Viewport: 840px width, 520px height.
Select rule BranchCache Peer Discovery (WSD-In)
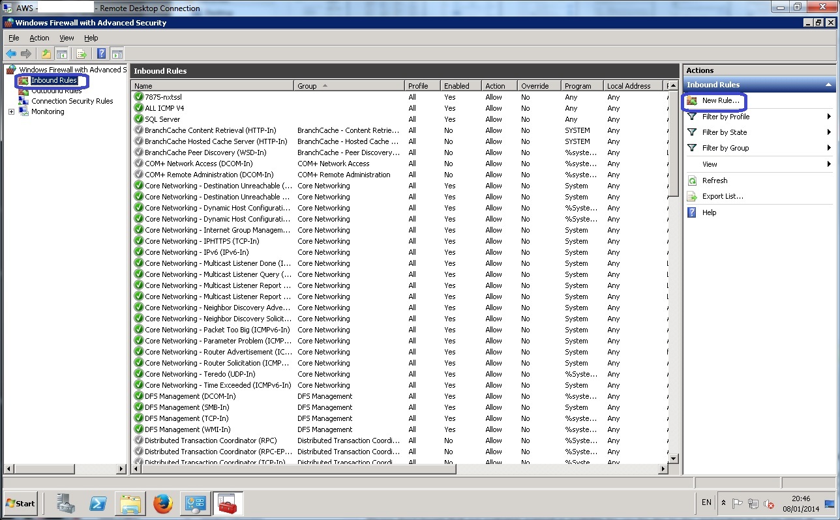[x=205, y=152]
